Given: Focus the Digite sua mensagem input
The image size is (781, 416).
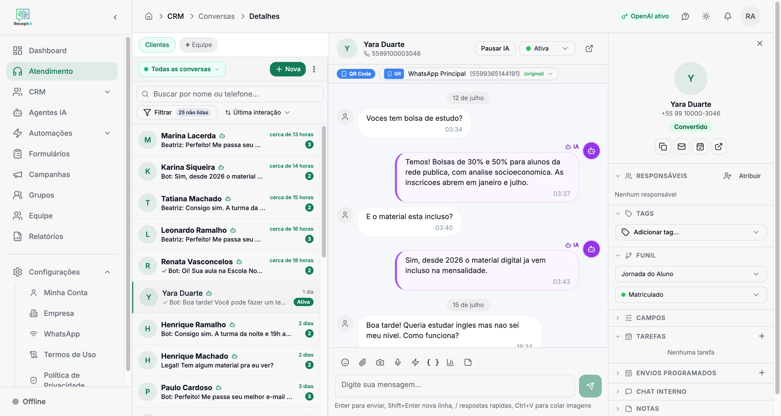Looking at the screenshot, I should point(455,386).
